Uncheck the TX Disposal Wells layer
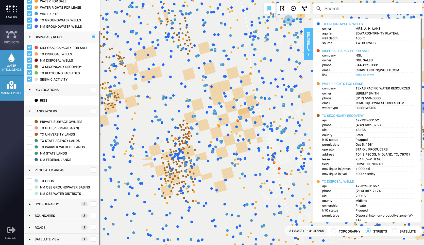 click(29, 54)
